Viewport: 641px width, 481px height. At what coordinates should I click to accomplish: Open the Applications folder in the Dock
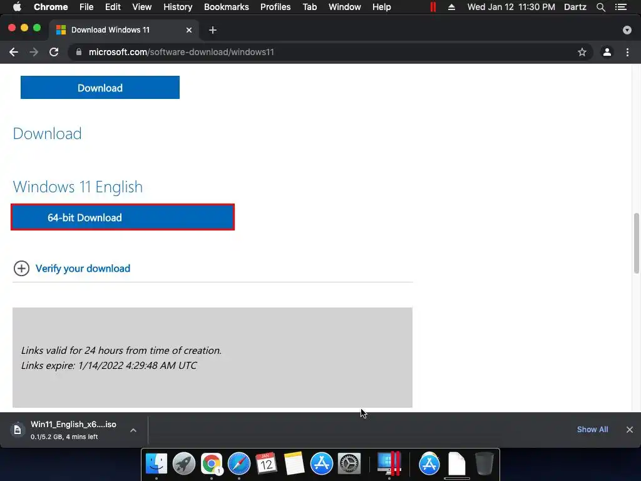(429, 463)
